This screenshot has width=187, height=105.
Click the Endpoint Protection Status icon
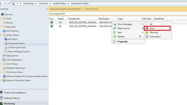(x=4, y=80)
